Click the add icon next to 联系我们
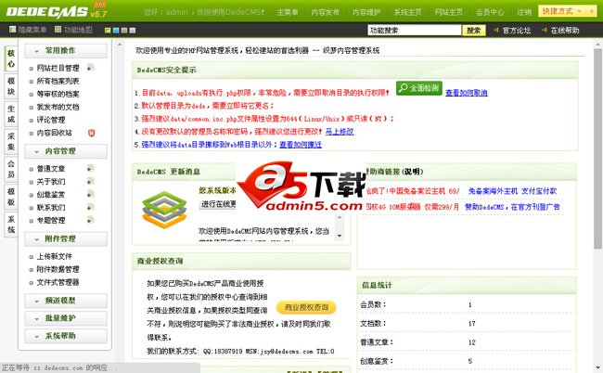Image resolution: width=603 pixels, height=373 pixels. [x=90, y=207]
